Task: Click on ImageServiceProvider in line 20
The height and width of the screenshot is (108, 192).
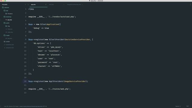Action: click(75, 81)
